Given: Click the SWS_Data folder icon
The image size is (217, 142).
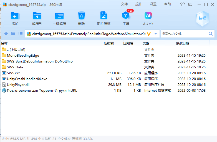Looking at the screenshot, I should [x=4, y=67].
